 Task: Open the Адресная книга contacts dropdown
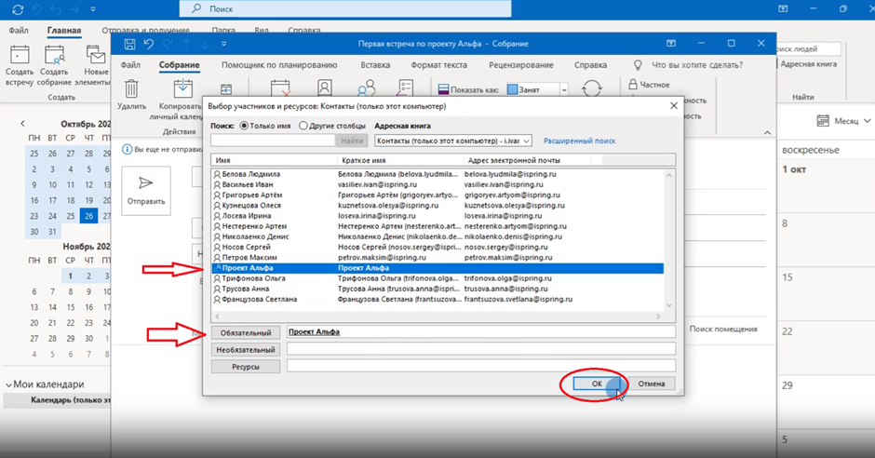coord(526,141)
